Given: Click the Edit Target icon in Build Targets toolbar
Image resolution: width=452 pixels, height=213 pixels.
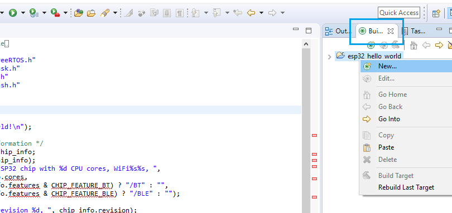Looking at the screenshot, I should point(383,45).
